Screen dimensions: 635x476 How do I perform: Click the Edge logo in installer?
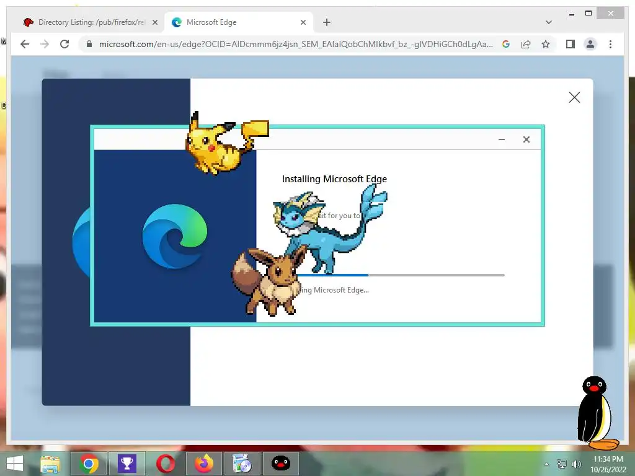coord(175,236)
